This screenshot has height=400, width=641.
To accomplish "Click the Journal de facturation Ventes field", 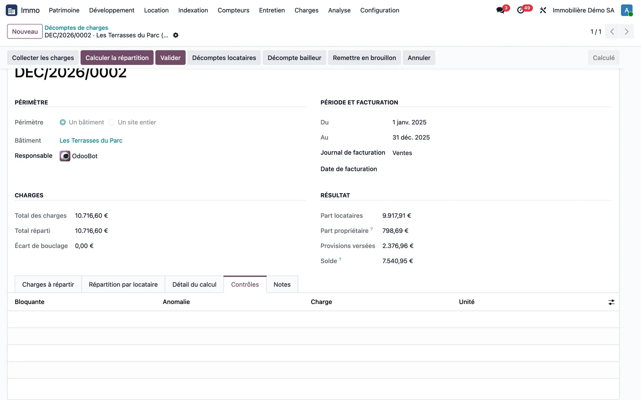I will tap(402, 153).
